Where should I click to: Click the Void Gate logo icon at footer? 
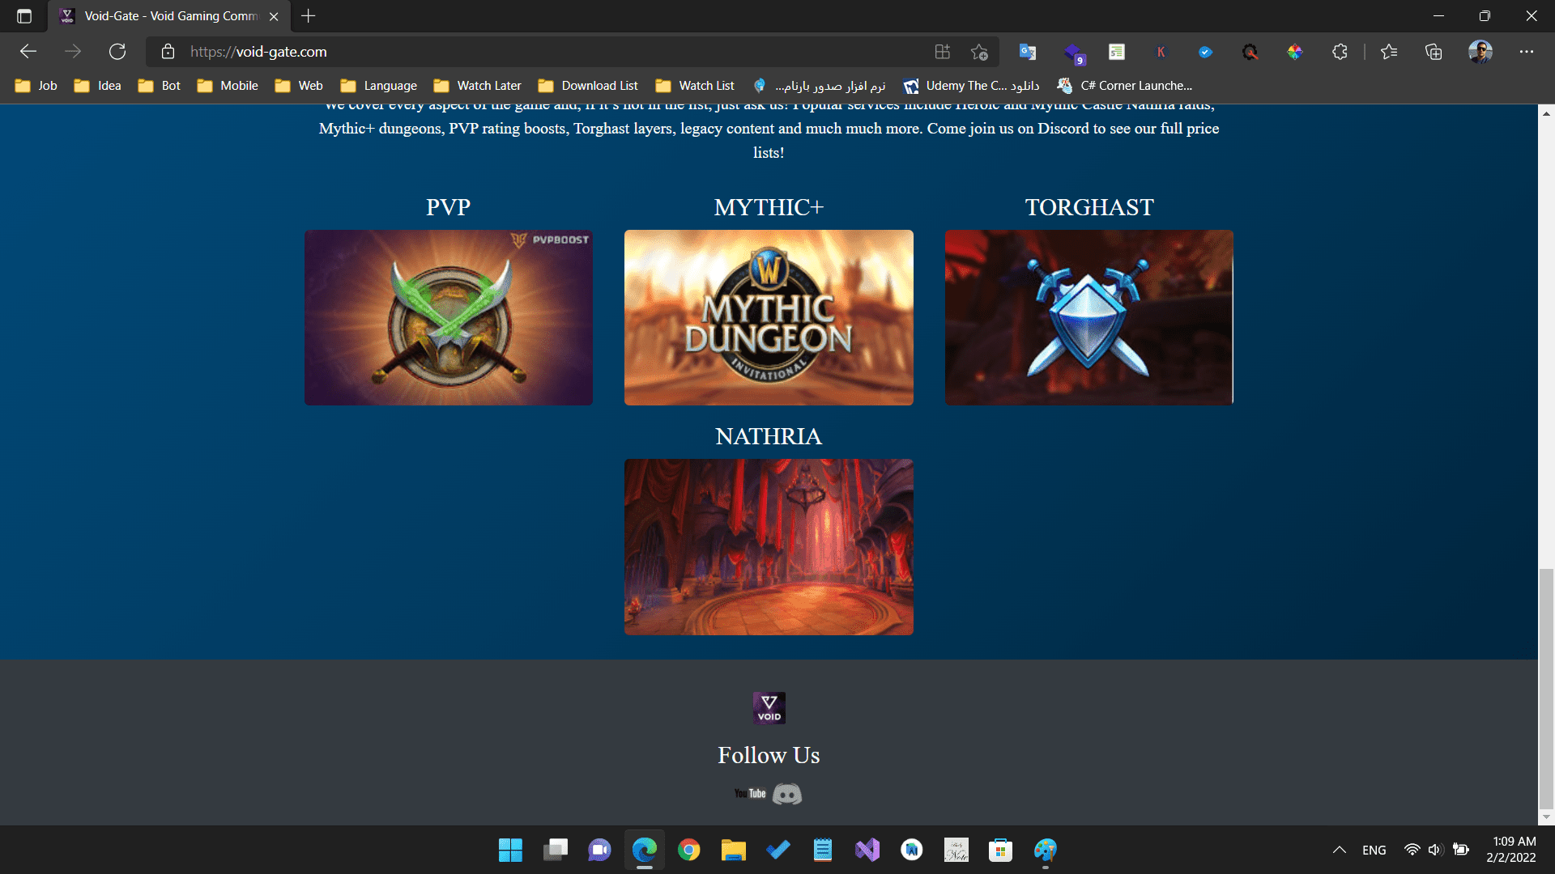(x=769, y=709)
